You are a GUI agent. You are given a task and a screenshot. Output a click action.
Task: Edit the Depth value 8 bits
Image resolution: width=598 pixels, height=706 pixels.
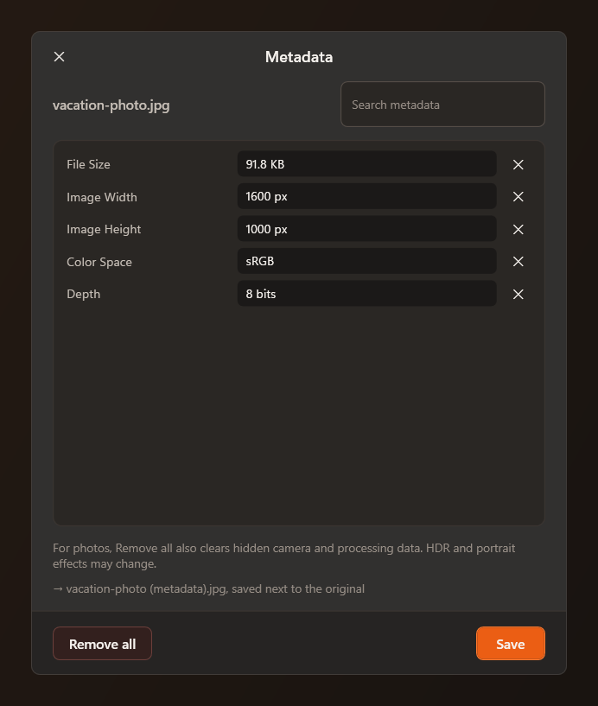[367, 294]
